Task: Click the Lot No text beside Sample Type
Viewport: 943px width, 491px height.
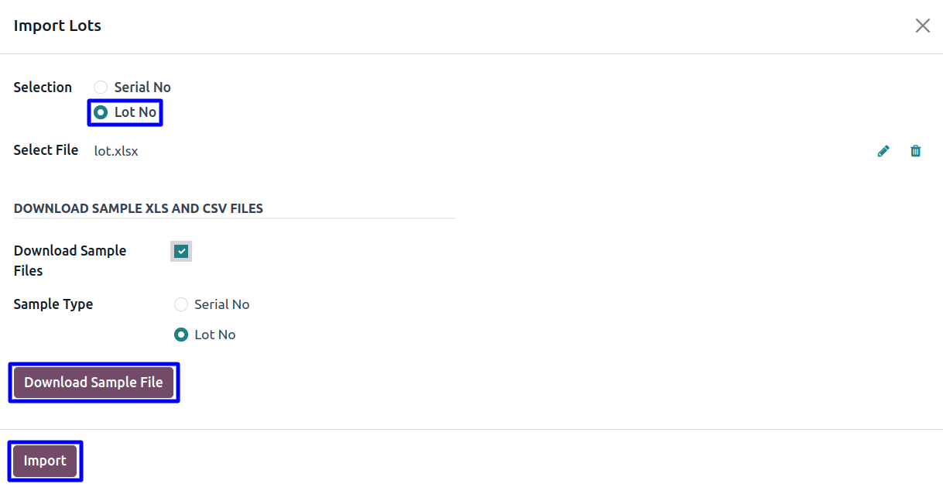Action: [215, 335]
